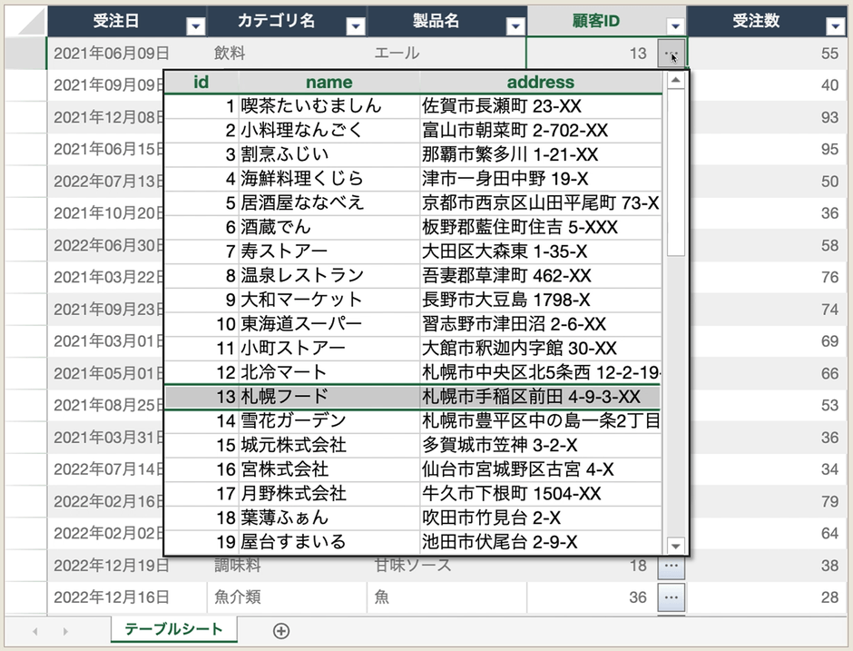This screenshot has height=651, width=853.
Task: Click the left sheet navigation arrow
Action: (34, 630)
